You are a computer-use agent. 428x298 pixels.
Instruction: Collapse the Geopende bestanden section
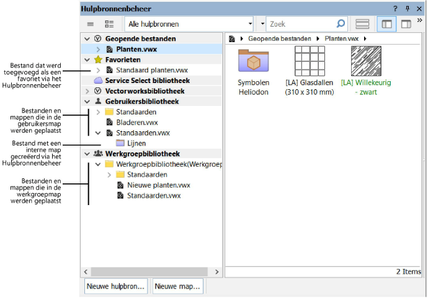pos(87,39)
